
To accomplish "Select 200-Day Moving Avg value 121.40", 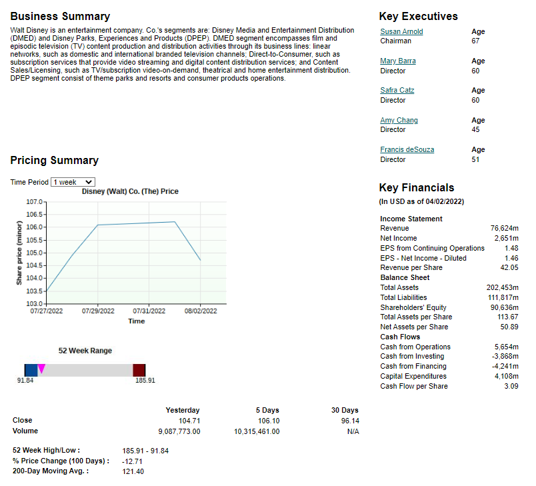I will [133, 471].
